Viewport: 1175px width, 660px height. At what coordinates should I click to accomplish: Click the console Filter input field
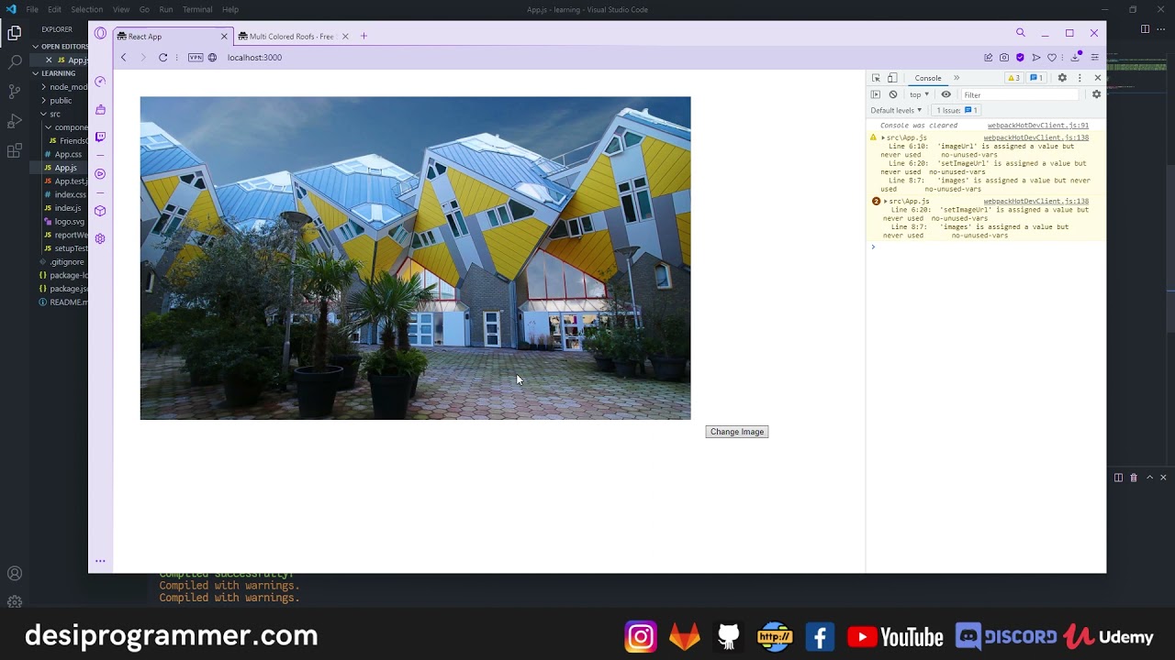1019,94
